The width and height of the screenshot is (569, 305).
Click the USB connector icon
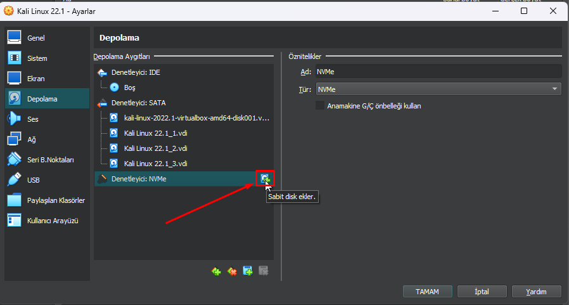tap(14, 179)
